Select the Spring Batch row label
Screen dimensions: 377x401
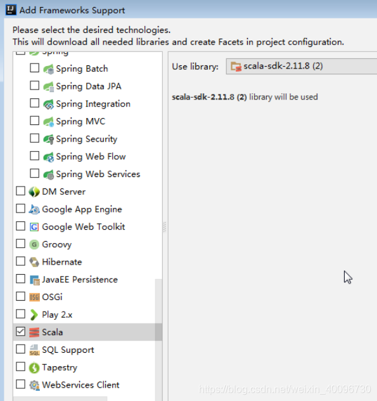pyautogui.click(x=82, y=69)
